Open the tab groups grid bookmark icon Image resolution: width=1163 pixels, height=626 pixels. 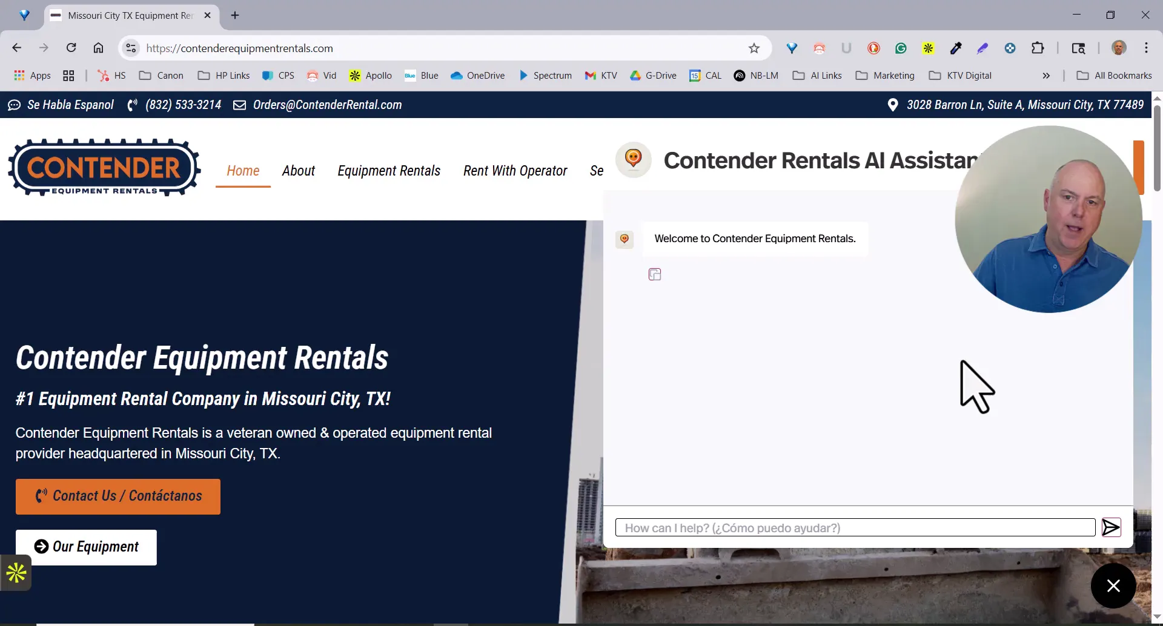[x=68, y=76]
